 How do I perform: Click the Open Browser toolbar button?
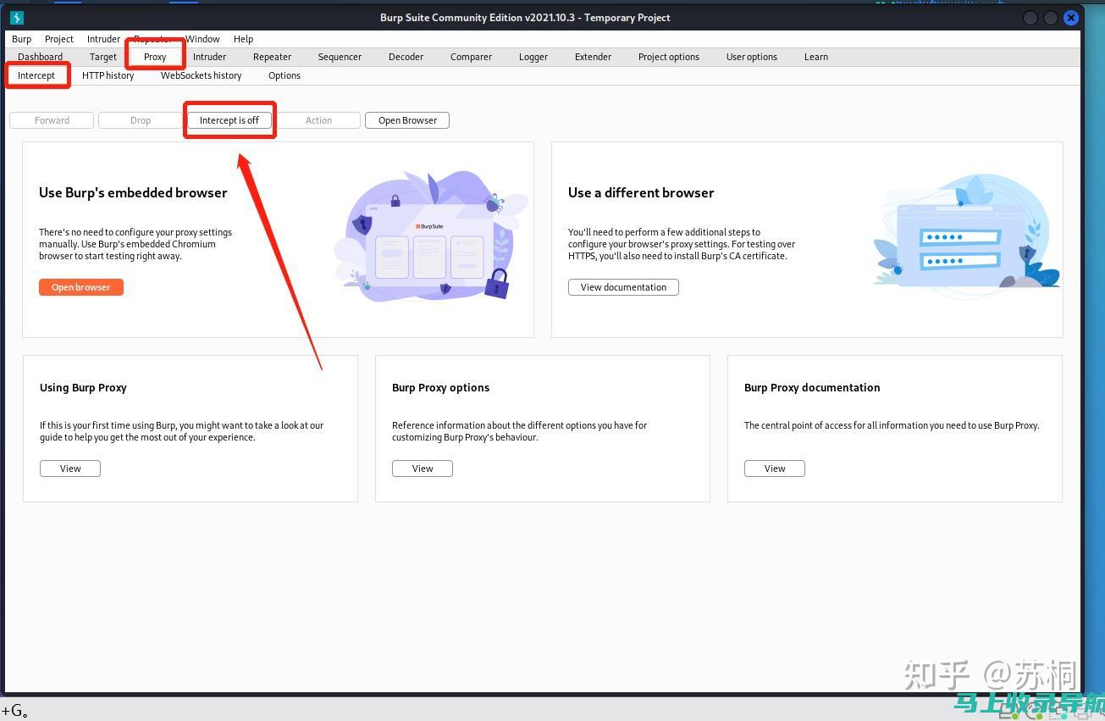407,120
